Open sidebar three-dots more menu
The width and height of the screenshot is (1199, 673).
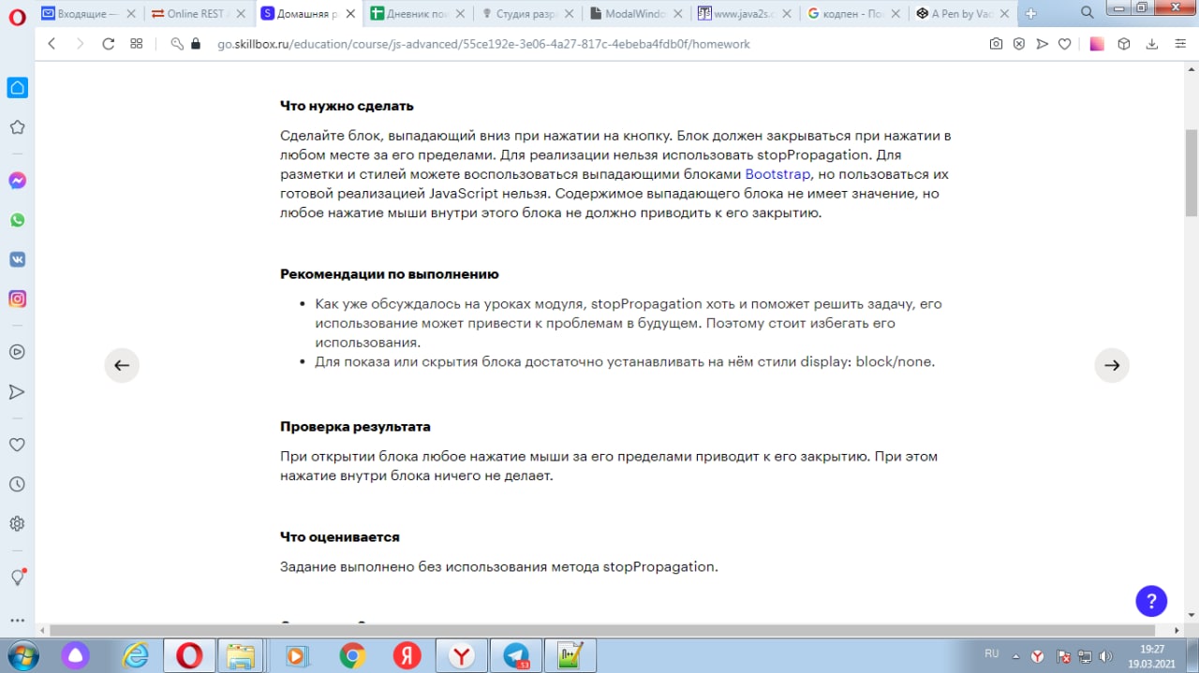(x=17, y=620)
